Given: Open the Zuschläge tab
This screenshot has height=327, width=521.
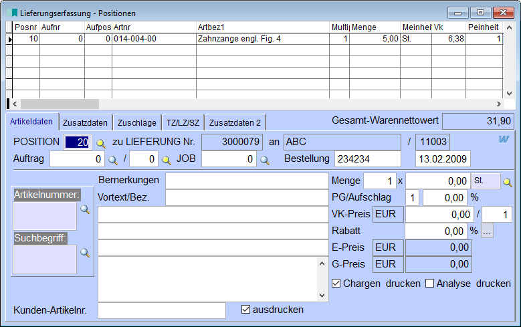Looking at the screenshot, I should (136, 122).
